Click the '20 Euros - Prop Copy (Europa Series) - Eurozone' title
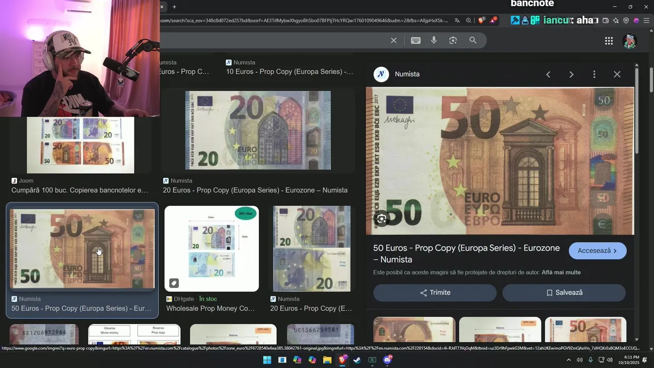Viewport: 654px width, 368px height. 255,190
